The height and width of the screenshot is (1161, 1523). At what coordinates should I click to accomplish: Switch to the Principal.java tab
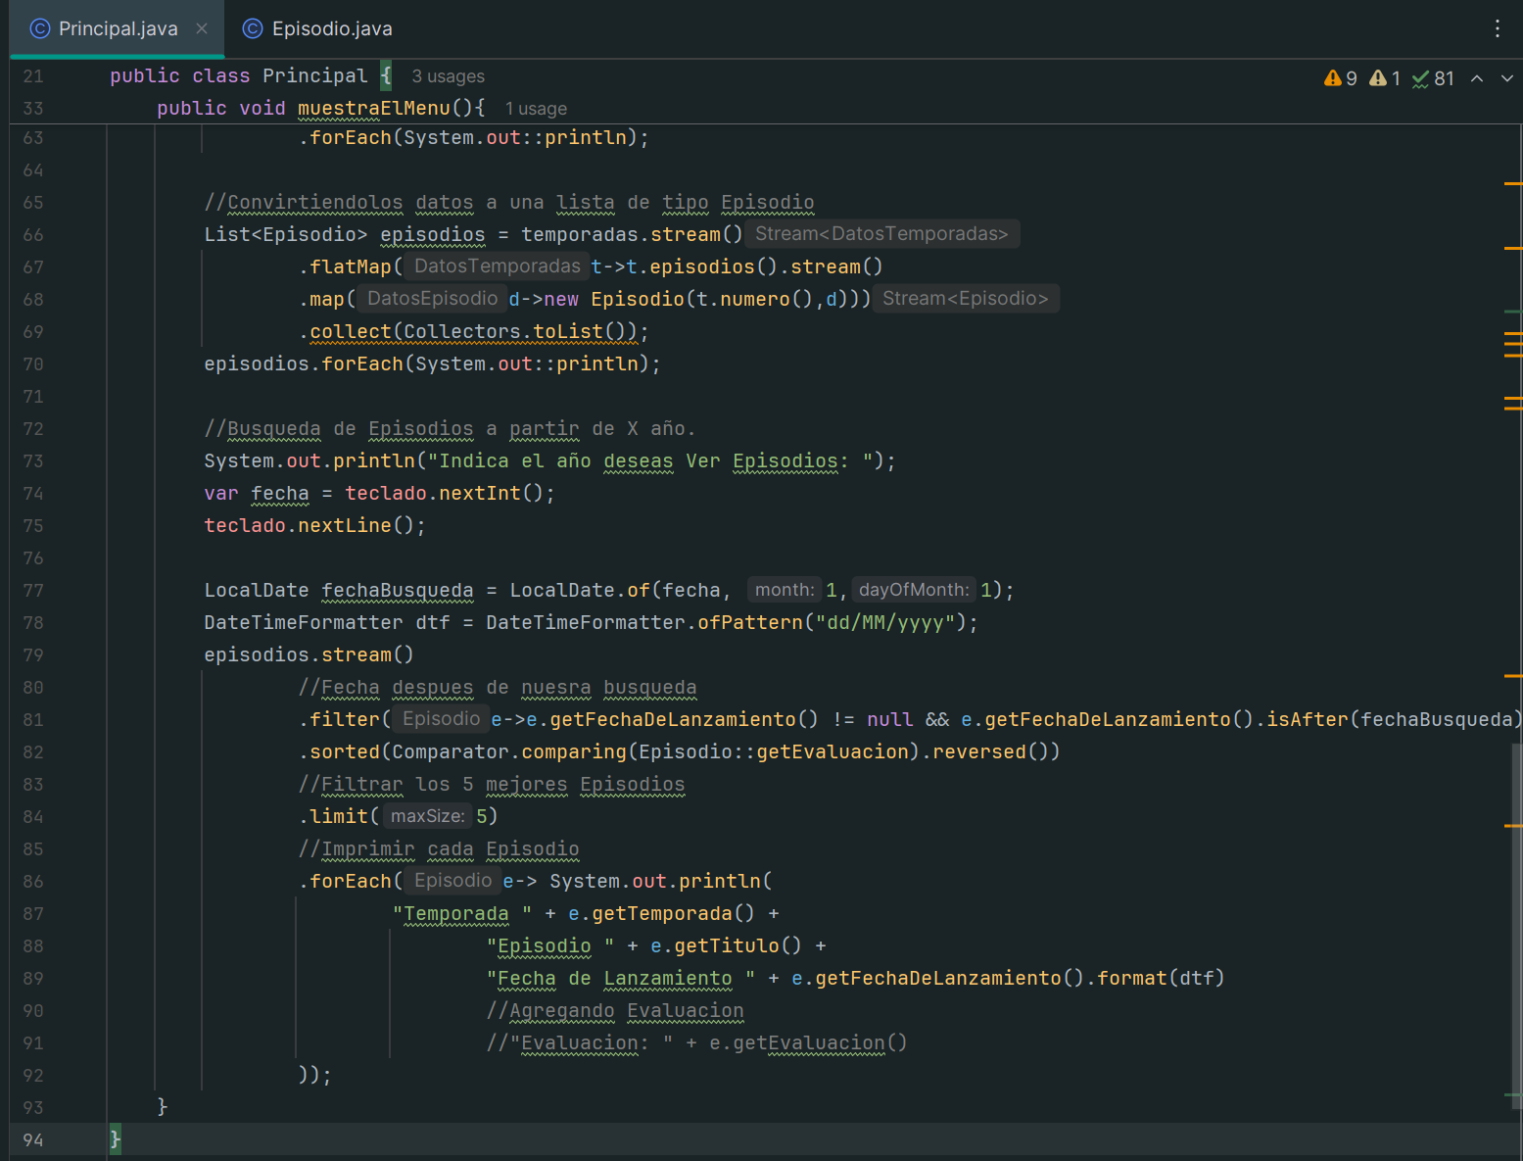point(118,28)
